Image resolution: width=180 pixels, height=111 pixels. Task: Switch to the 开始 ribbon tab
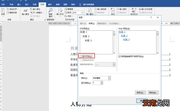point(11,5)
